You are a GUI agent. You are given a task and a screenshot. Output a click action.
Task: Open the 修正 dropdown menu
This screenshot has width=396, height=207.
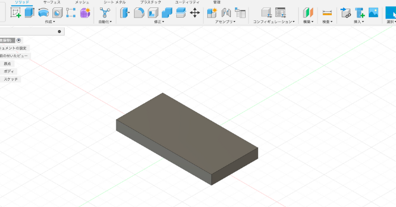(x=159, y=22)
